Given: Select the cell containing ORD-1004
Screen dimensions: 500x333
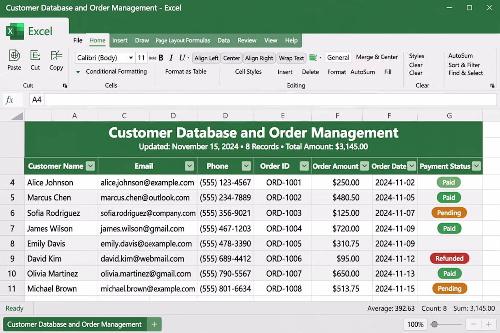Looking at the screenshot, I should point(284,229).
